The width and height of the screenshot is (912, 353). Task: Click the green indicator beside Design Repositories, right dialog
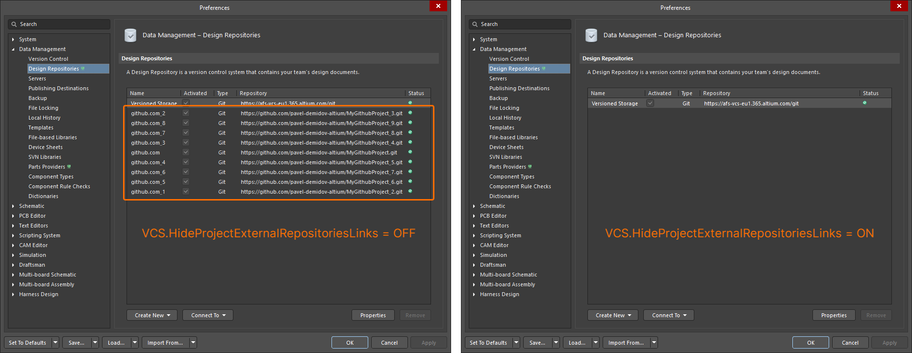(x=544, y=69)
